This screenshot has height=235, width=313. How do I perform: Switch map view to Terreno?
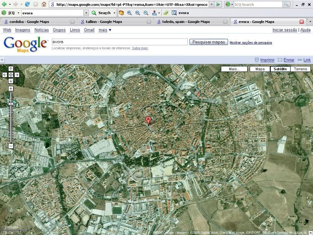(x=300, y=69)
